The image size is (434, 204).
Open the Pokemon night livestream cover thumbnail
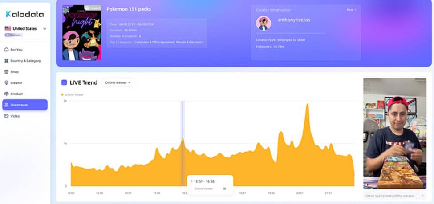pyautogui.click(x=81, y=33)
